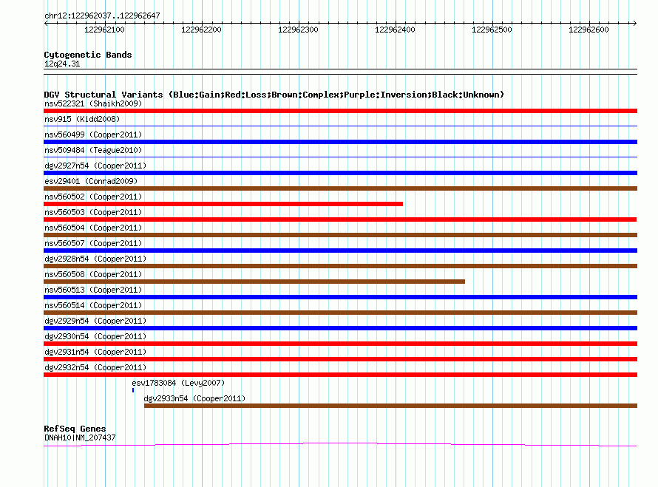Click the nsv560504 (Cooper2011) label
The height and width of the screenshot is (487, 658).
tap(93, 228)
